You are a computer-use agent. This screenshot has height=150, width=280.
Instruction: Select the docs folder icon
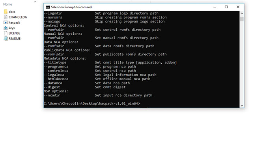point(6,11)
